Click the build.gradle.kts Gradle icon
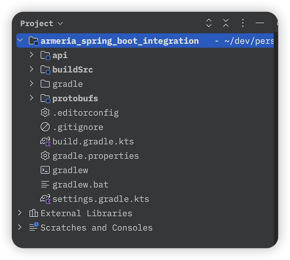290x260 pixels. click(45, 141)
